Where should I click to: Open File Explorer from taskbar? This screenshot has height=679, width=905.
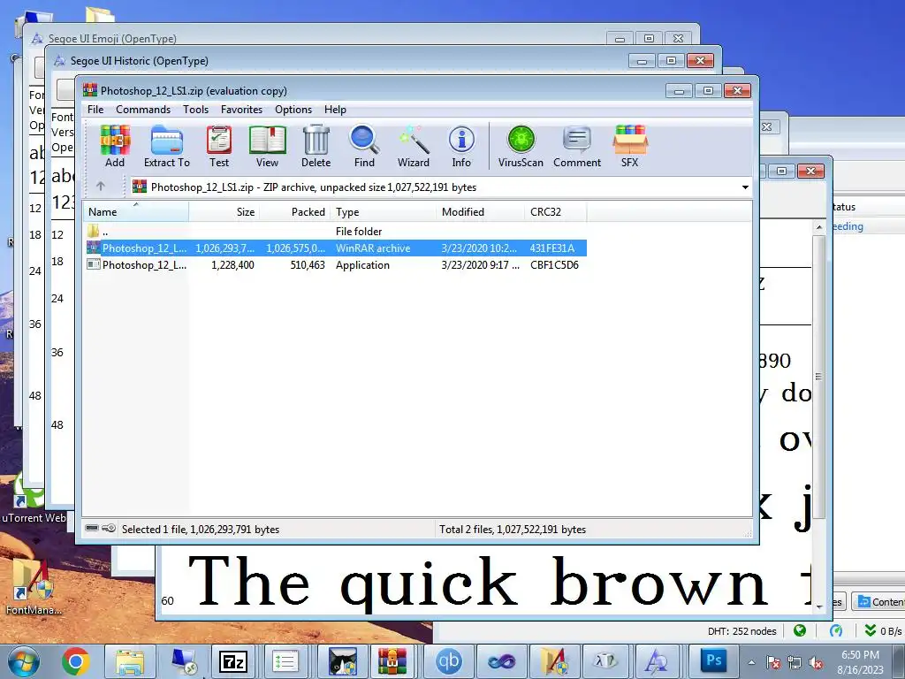coord(130,661)
